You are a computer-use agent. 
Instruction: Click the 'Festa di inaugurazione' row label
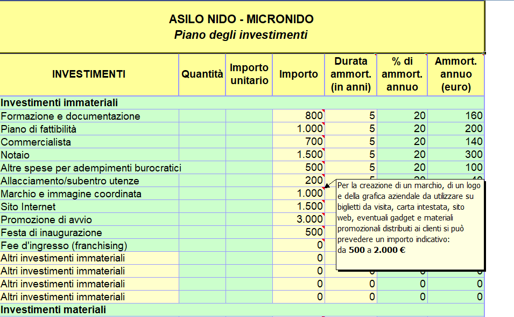coord(52,232)
